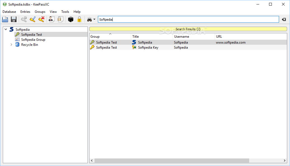The height and width of the screenshot is (166, 290).
Task: Click KeePassXC application icon in title bar
Action: coord(5,4)
